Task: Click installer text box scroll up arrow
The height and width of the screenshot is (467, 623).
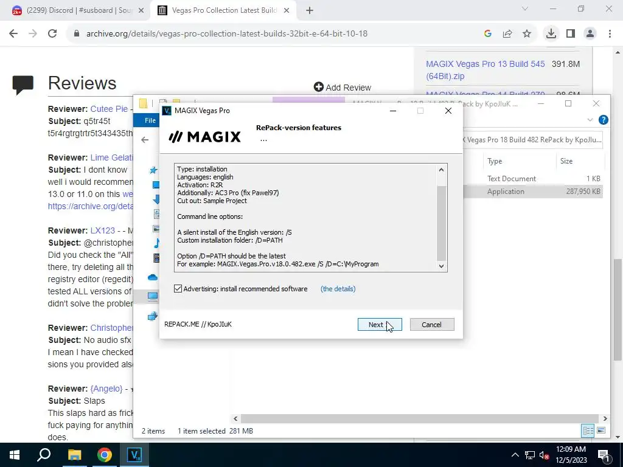Action: [x=441, y=170]
